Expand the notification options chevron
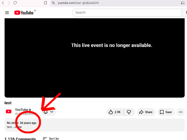 (52, 112)
